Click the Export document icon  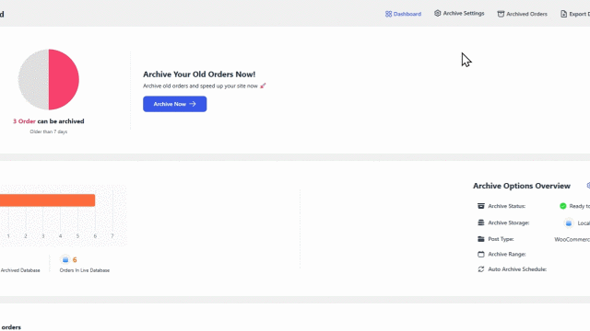(x=563, y=14)
